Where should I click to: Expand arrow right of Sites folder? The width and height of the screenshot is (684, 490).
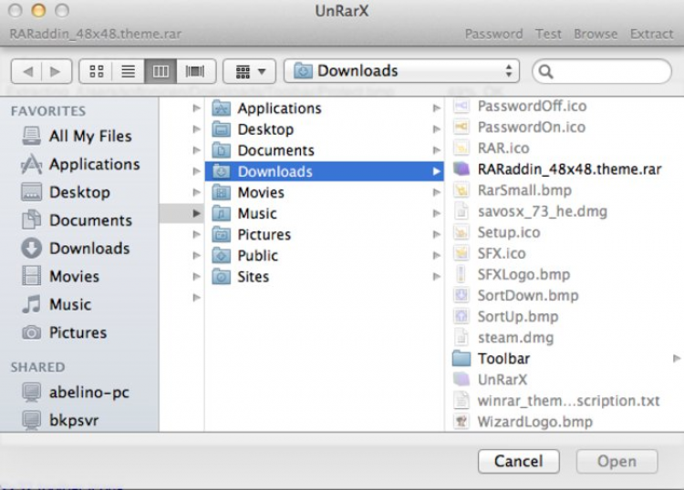coord(436,277)
